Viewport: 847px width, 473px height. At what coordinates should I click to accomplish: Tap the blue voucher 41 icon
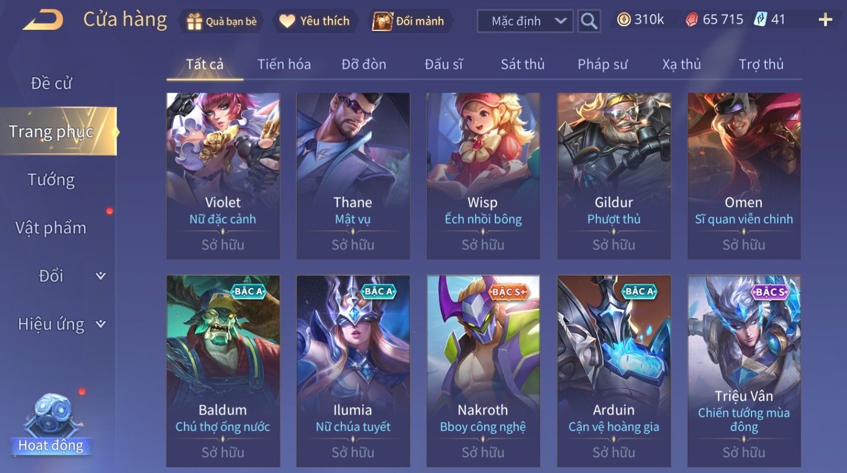[760, 20]
